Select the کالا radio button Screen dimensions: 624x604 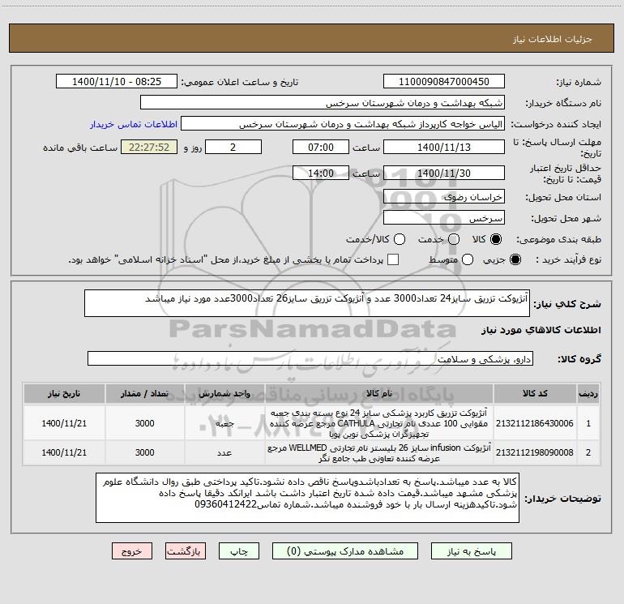pos(496,239)
